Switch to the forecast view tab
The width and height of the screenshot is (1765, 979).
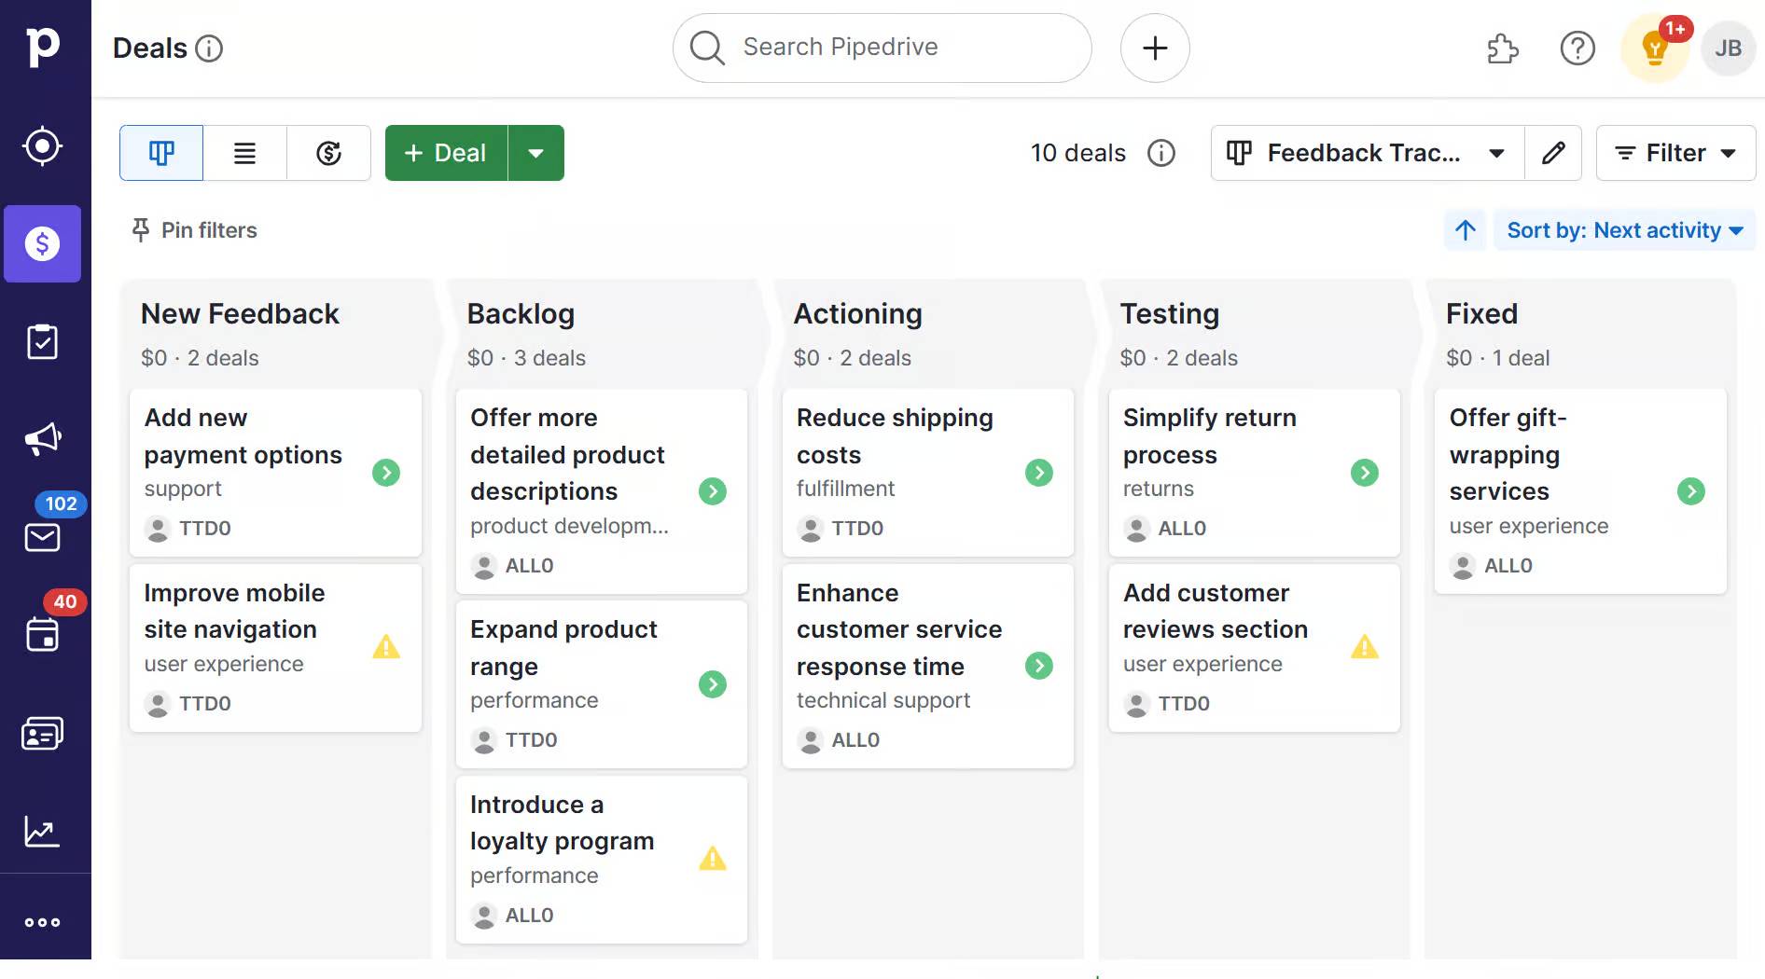coord(328,153)
